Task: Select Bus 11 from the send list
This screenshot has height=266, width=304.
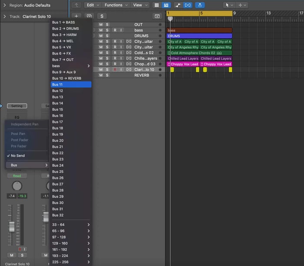Action: coord(71,84)
